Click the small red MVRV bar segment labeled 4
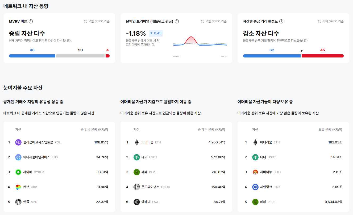The image size is (353, 215). [107, 56]
